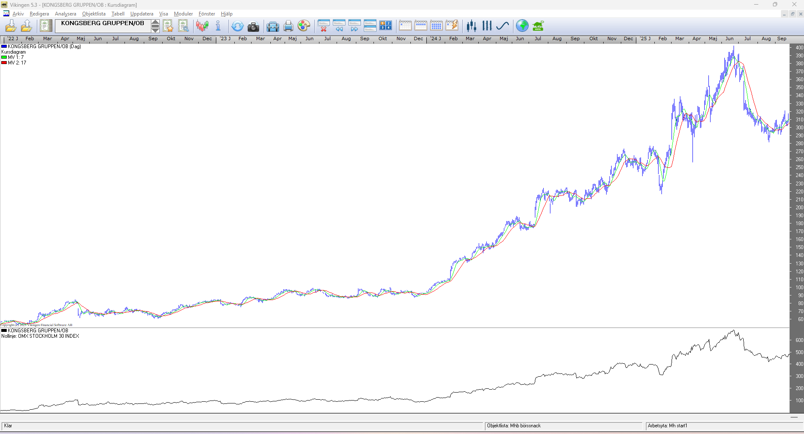Open the Analysera menu
This screenshot has height=434, width=804.
click(65, 14)
